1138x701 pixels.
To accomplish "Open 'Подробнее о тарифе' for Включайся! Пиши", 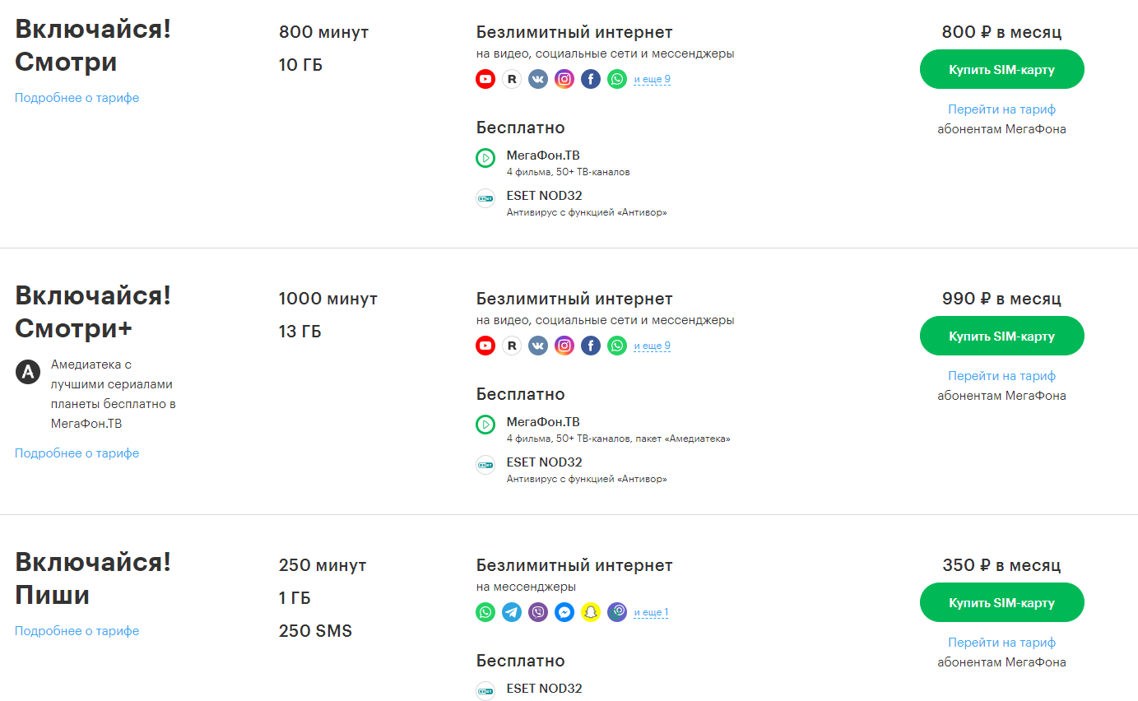I will [77, 631].
